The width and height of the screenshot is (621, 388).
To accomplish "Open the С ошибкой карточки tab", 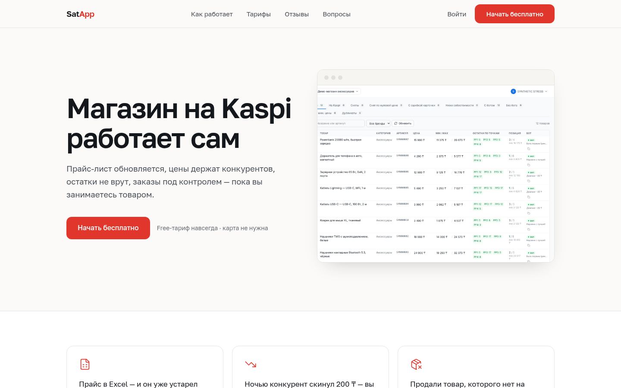I will pos(424,105).
